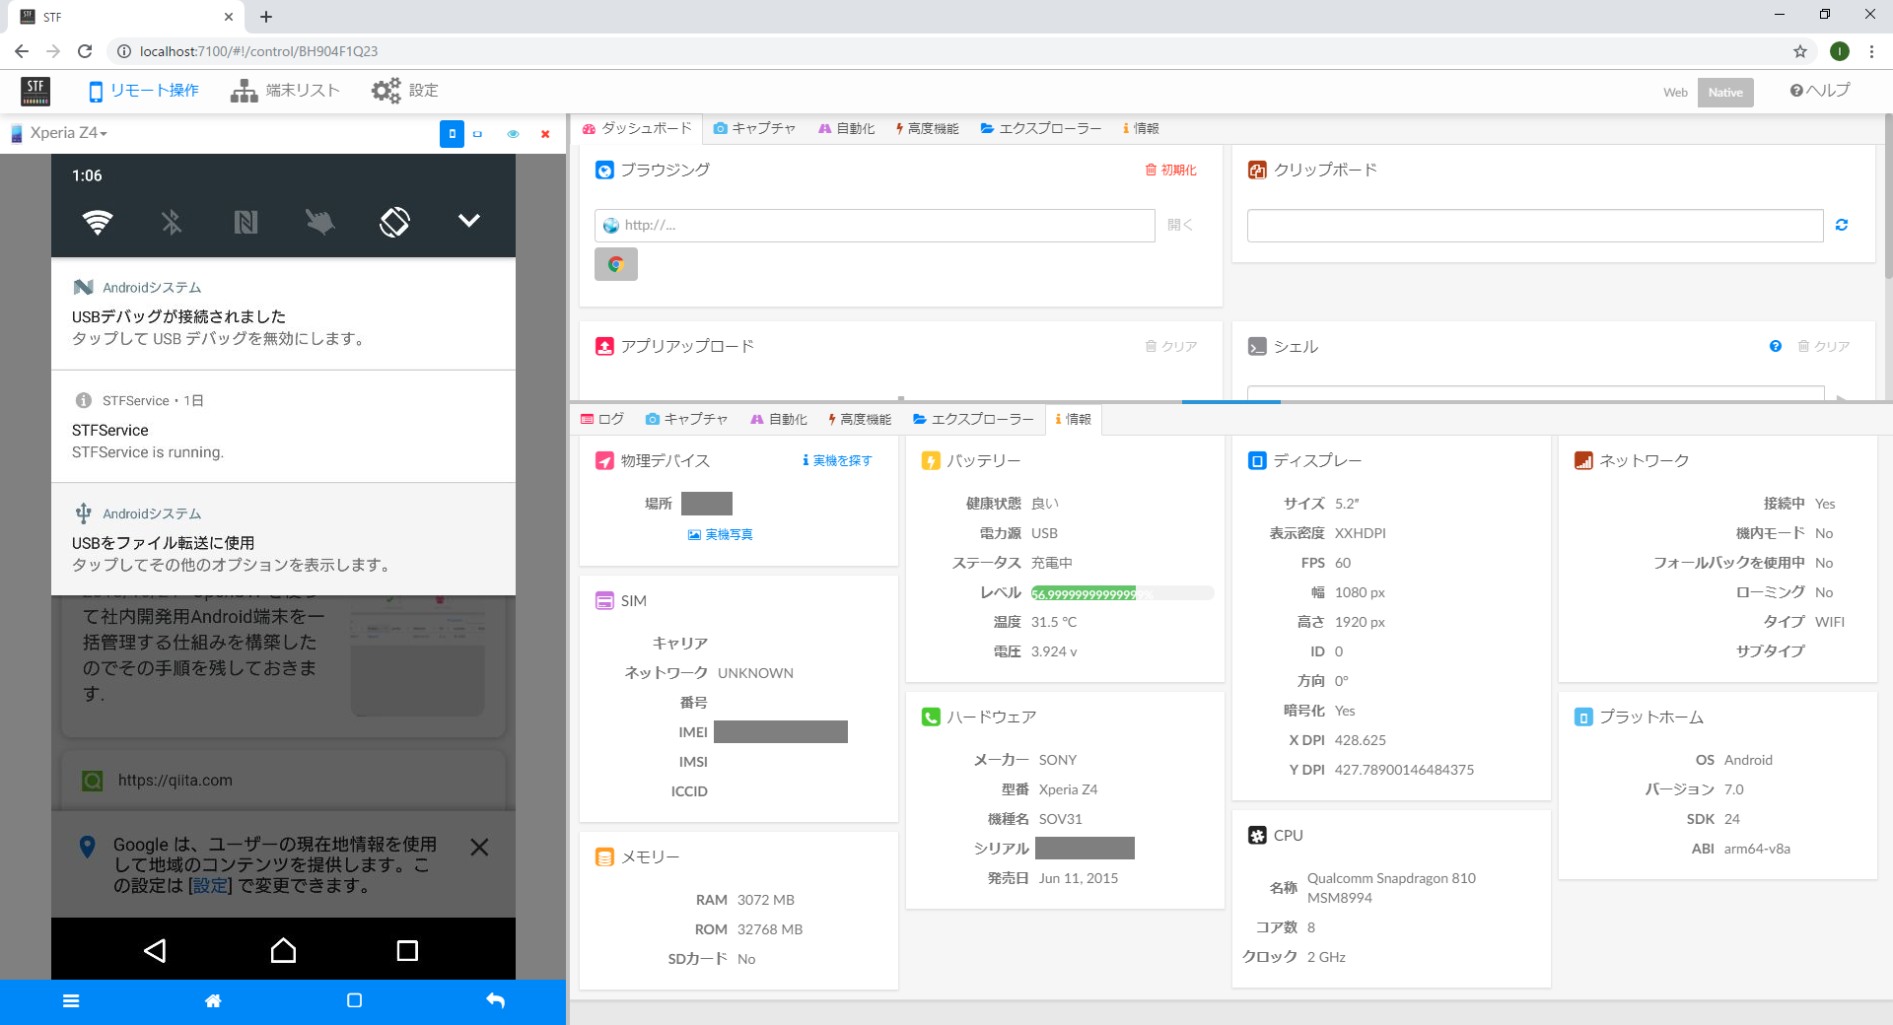Viewport: 1893px width, 1025px height.
Task: Tap the [設定] link on phone screen
Action: 210,886
